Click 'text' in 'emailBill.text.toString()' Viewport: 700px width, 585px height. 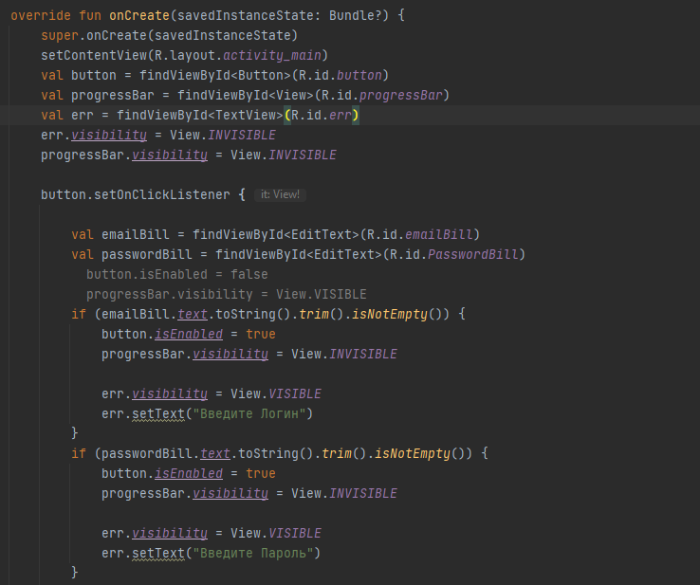193,314
